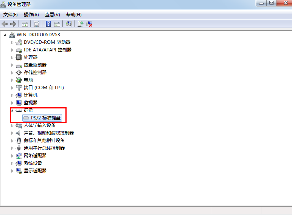Select the IDE ATA/ATAPI 控制器 icon

click(19, 50)
